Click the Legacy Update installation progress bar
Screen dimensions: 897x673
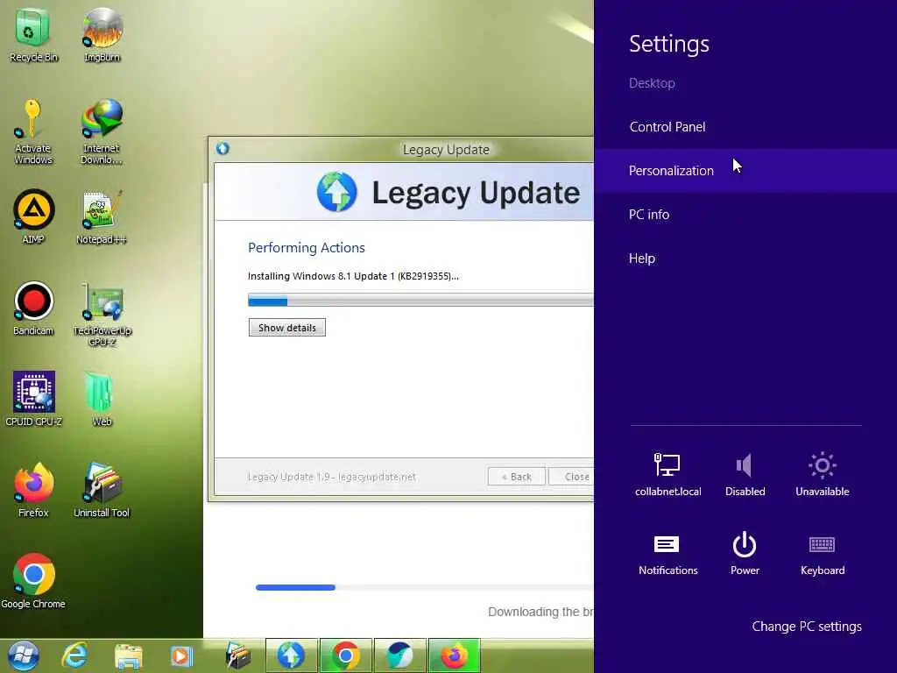(420, 300)
